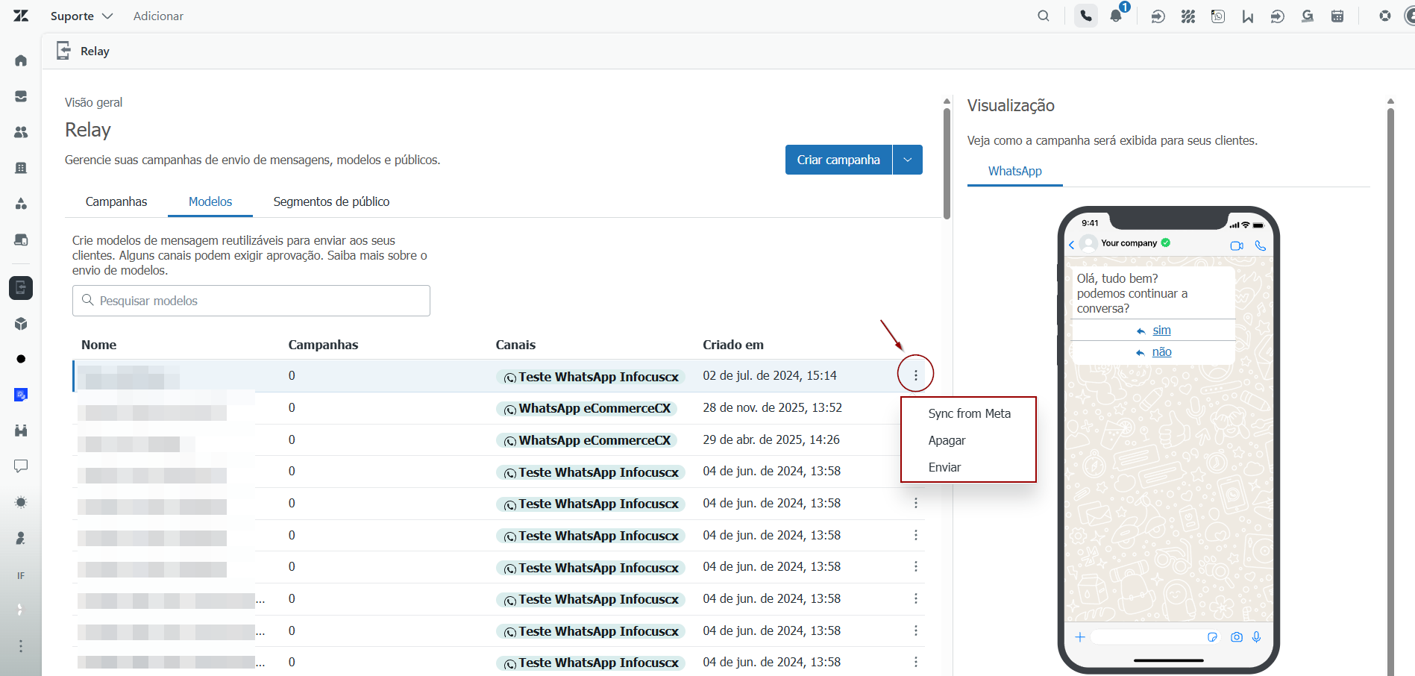Switch to Segmentos de público tab
Screen dimensions: 1415x676
[332, 201]
